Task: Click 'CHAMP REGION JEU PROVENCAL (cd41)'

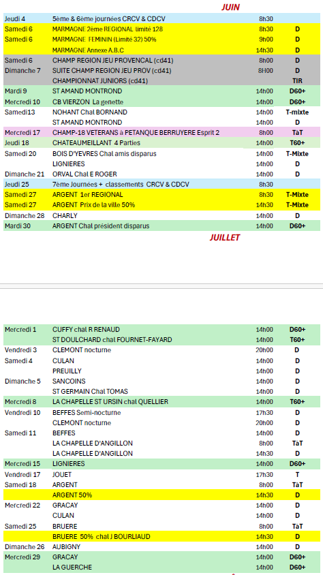Action: (x=113, y=61)
